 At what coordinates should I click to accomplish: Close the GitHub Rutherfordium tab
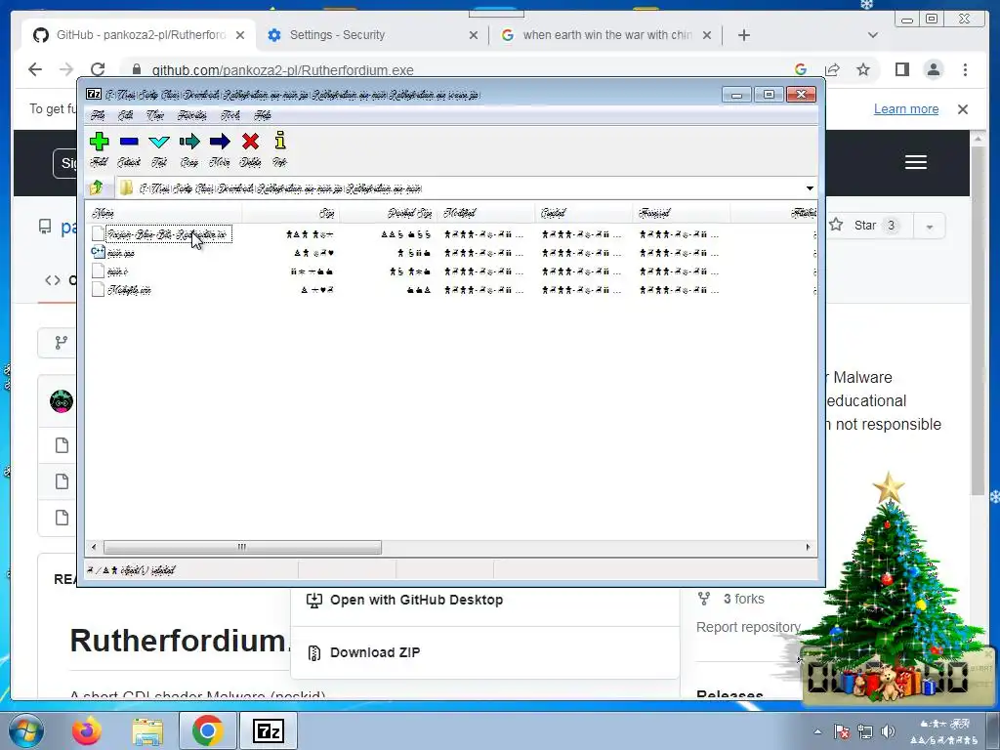240,35
